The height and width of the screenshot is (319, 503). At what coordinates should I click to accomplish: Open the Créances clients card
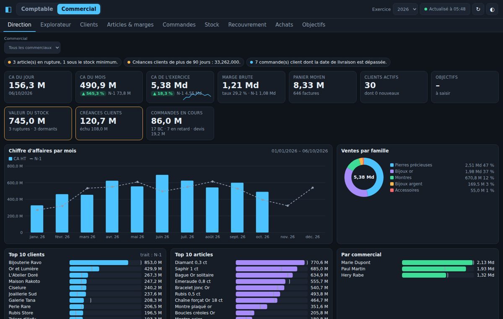point(109,123)
